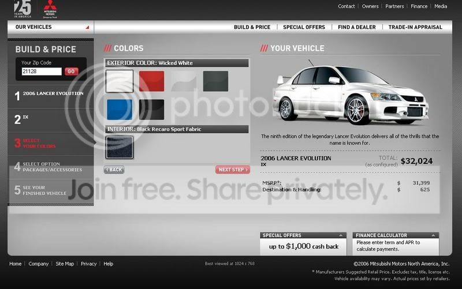Viewport: 462px width, 289px height.
Task: Expand the Our Vehicles menu arrow
Action: click(x=87, y=27)
